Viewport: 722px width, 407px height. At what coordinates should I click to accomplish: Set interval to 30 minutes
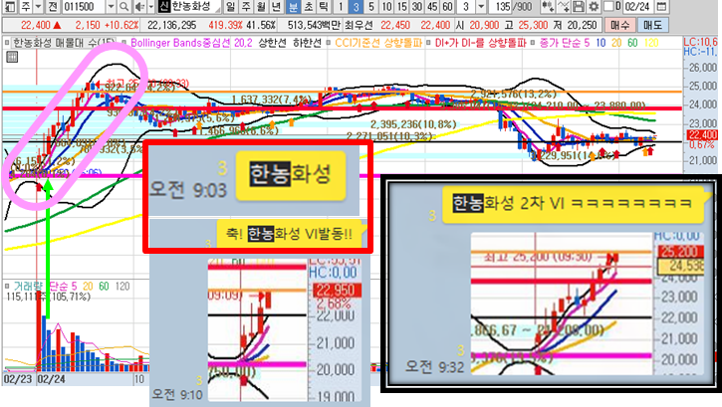[417, 6]
